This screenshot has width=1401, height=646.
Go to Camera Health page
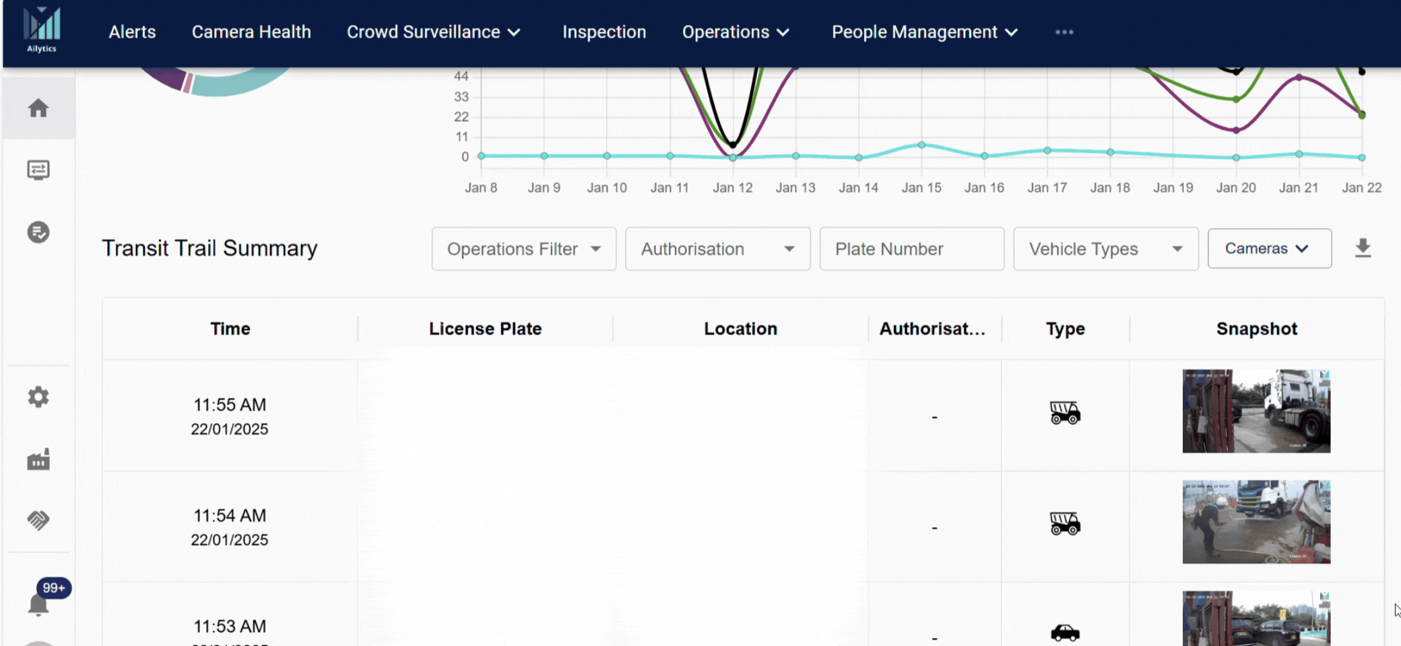point(251,32)
